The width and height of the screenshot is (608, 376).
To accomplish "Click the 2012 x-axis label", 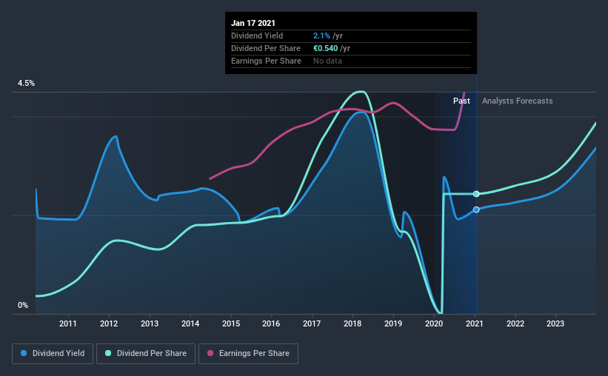I will (109, 323).
